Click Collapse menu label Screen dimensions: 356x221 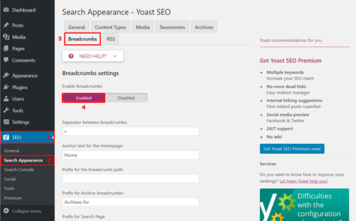(x=26, y=211)
